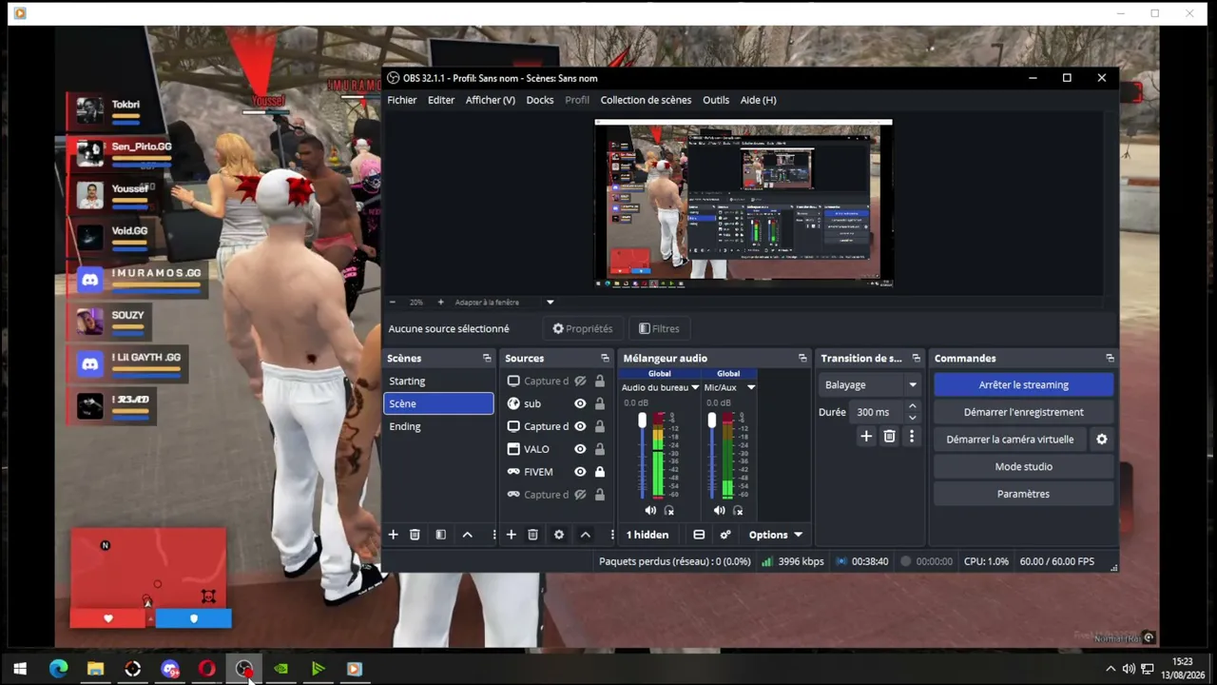Open source properties gear in Sources toolbar
1217x685 pixels.
559,535
